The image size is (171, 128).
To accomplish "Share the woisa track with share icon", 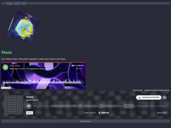I will pos(165,97).
